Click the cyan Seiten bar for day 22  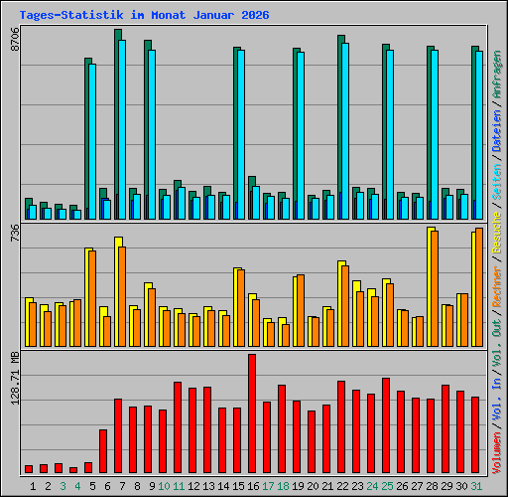345,131
